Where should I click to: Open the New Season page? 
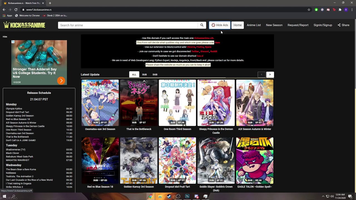click(274, 25)
